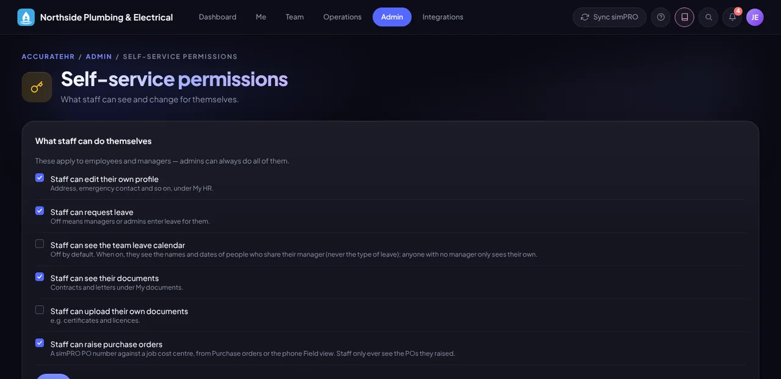Click the 'Self-service permissions' page title
The image size is (781, 379).
click(x=175, y=79)
